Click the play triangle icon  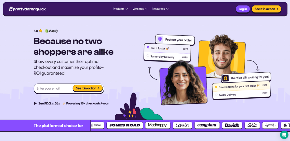click(x=35, y=103)
